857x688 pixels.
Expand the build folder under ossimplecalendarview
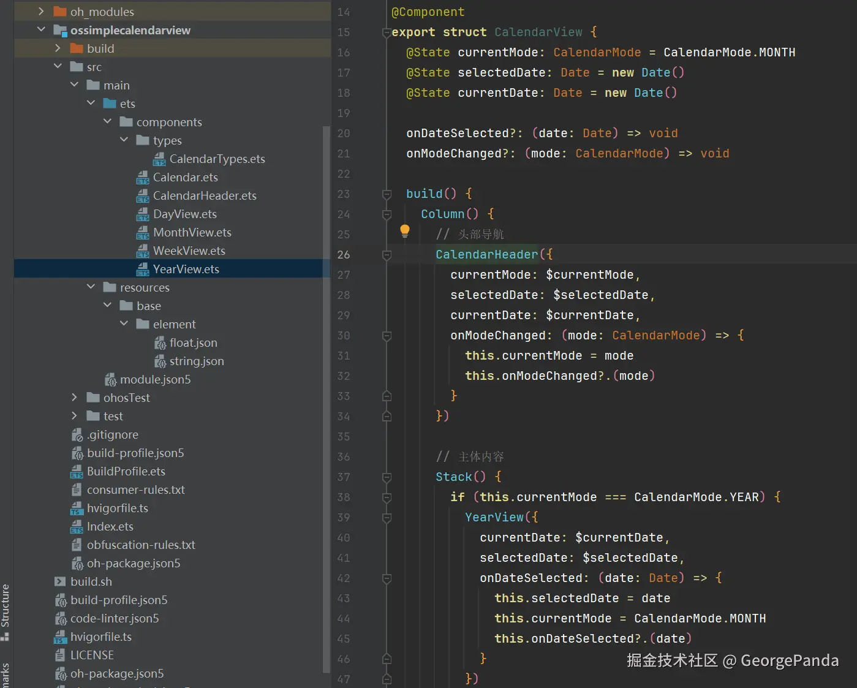(58, 48)
